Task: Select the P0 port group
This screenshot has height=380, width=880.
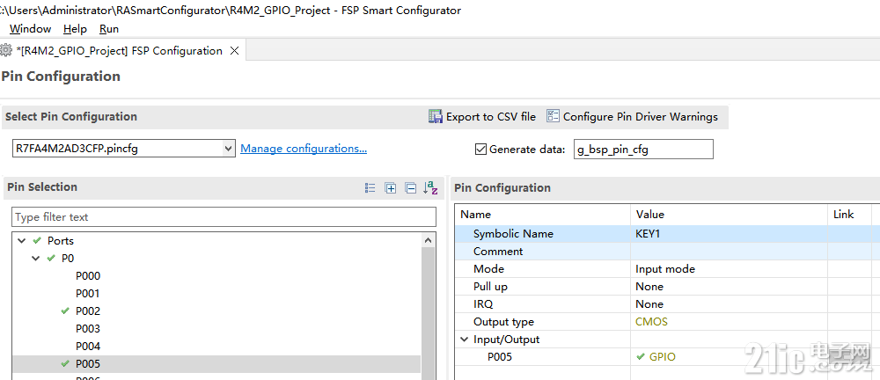Action: pyautogui.click(x=68, y=259)
